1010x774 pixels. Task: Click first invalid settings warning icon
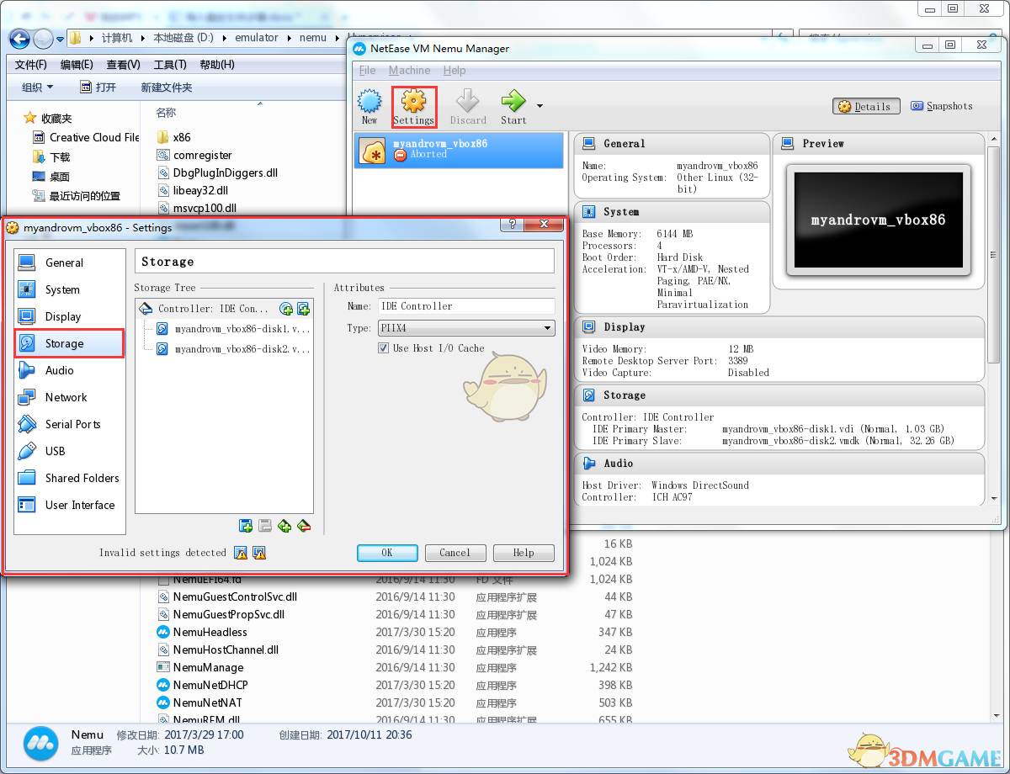(x=241, y=553)
